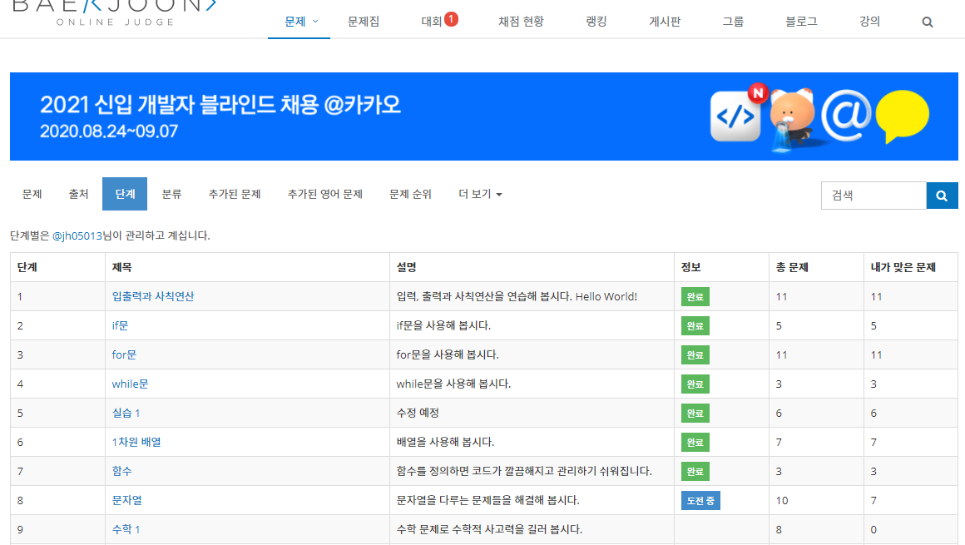Click the yellow KakaoTalk bubble in banner
Image resolution: width=965 pixels, height=545 pixels.
point(902,116)
